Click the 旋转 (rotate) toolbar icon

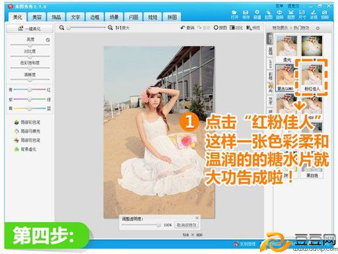(x=279, y=15)
